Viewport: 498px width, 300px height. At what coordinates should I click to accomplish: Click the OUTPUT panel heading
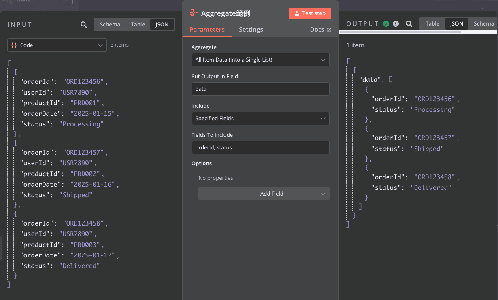[x=363, y=24]
